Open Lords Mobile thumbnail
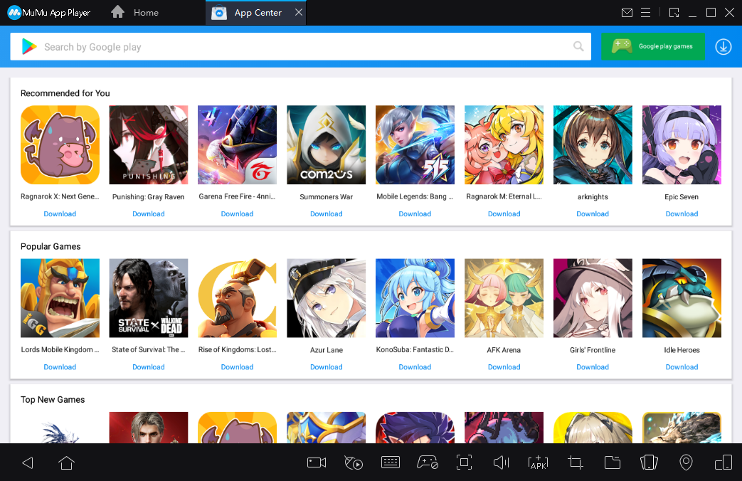 pyautogui.click(x=60, y=298)
